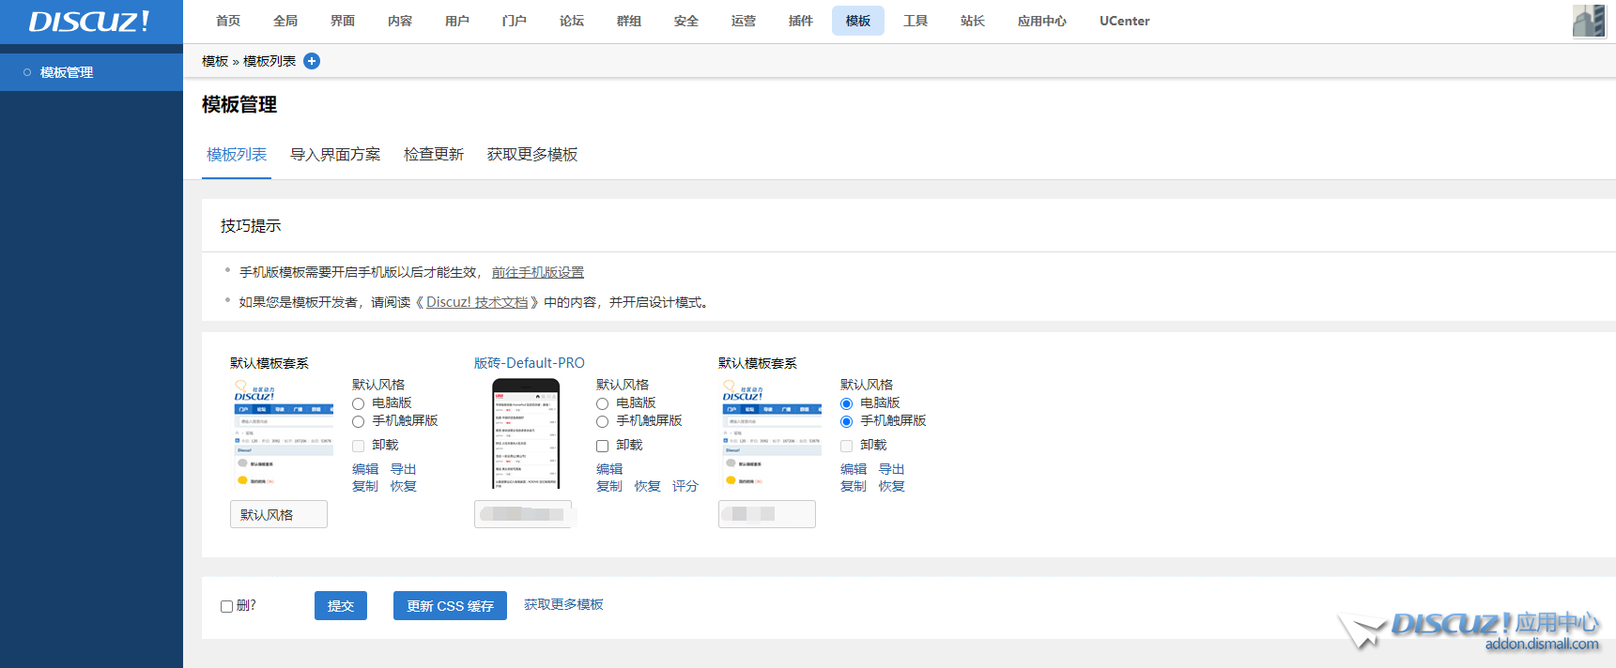The width and height of the screenshot is (1616, 668).
Task: Click 编辑 for 版砖-Default-PRO
Action: point(609,469)
